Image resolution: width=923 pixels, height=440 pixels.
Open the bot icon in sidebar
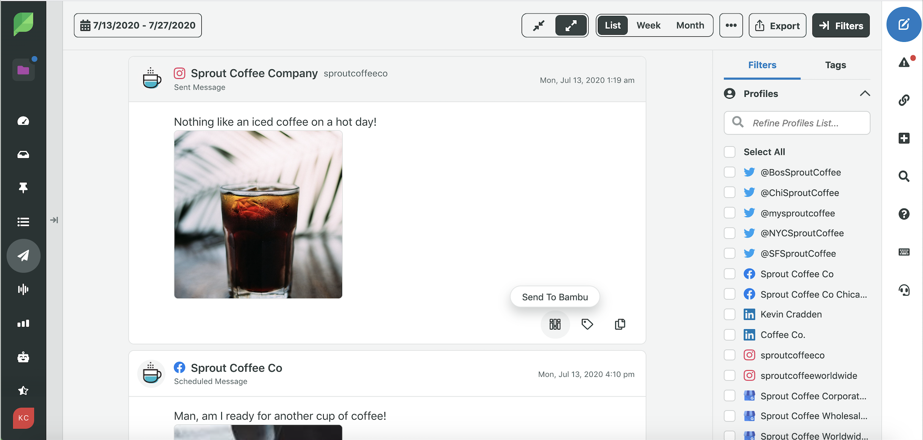click(23, 357)
